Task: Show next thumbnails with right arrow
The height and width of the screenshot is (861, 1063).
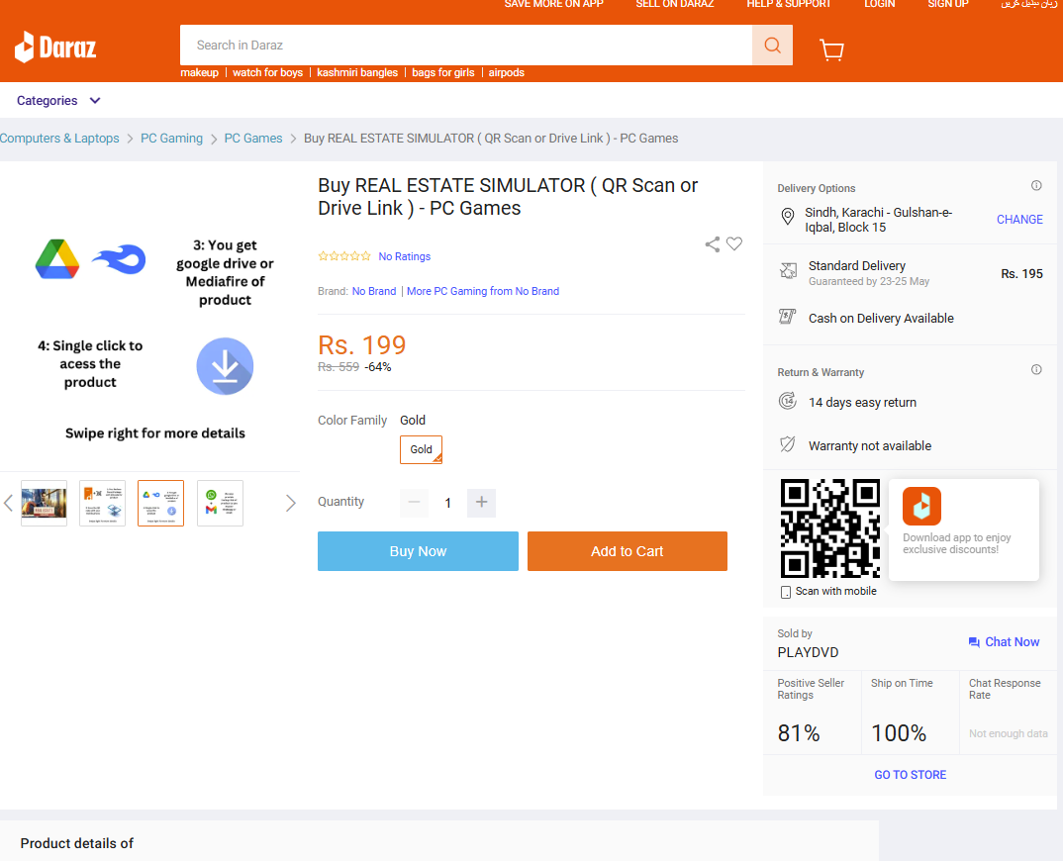Action: click(x=291, y=503)
